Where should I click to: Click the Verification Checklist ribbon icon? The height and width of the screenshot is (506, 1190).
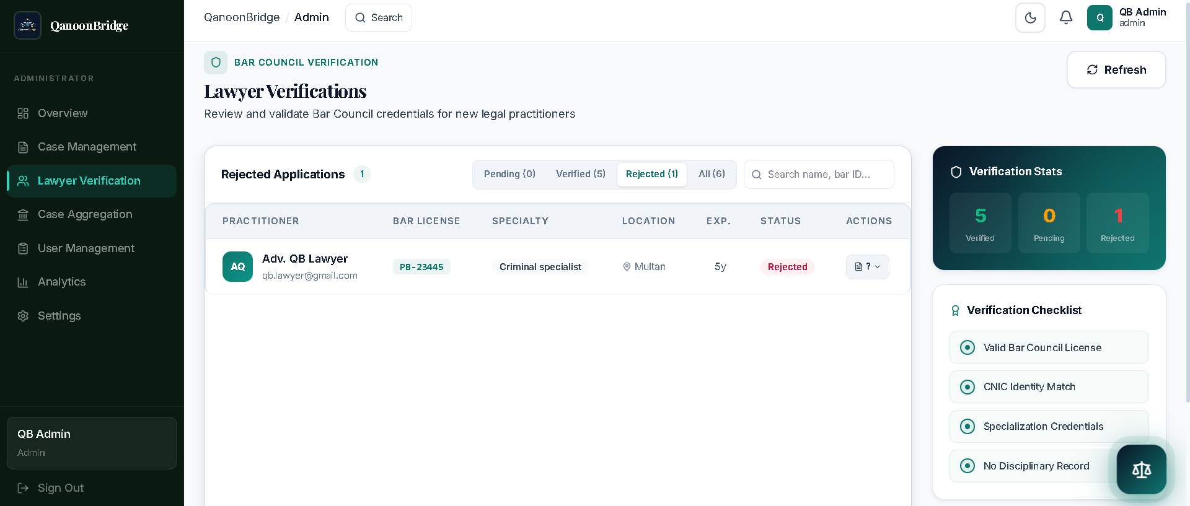955,311
